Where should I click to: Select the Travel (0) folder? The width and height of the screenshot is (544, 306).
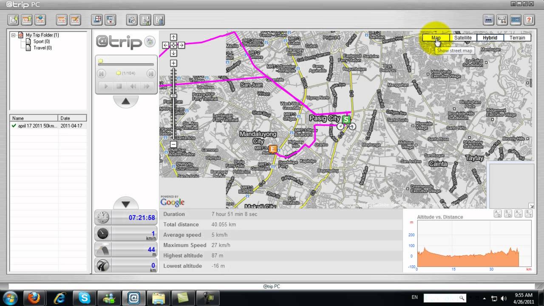tap(42, 48)
